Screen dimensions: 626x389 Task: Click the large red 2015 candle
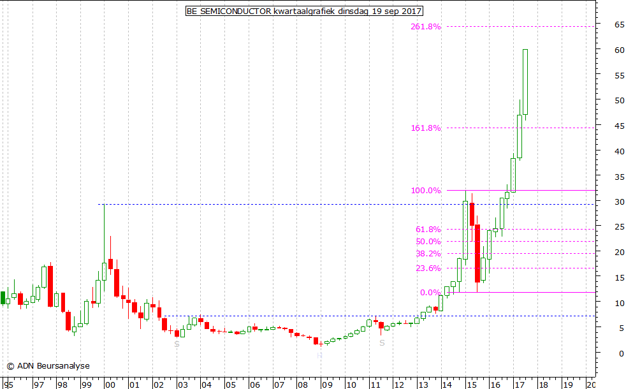[x=477, y=253]
